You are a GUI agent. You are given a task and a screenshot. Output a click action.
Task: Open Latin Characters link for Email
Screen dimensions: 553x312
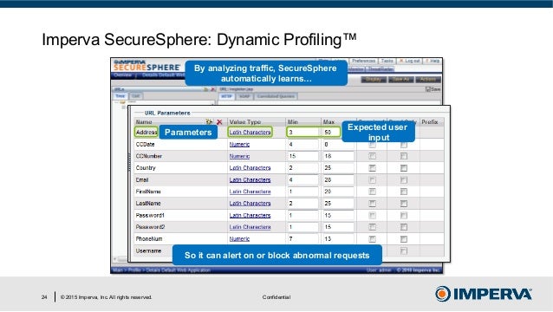(250, 179)
